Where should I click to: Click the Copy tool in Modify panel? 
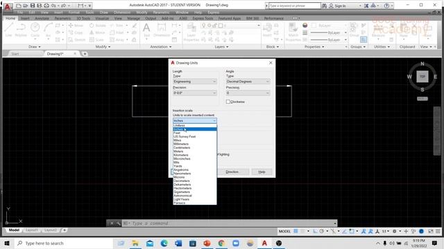tap(76, 33)
